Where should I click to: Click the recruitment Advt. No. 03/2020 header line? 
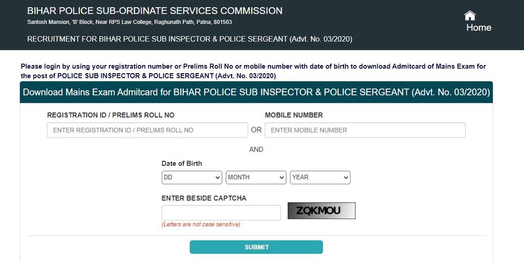[189, 39]
